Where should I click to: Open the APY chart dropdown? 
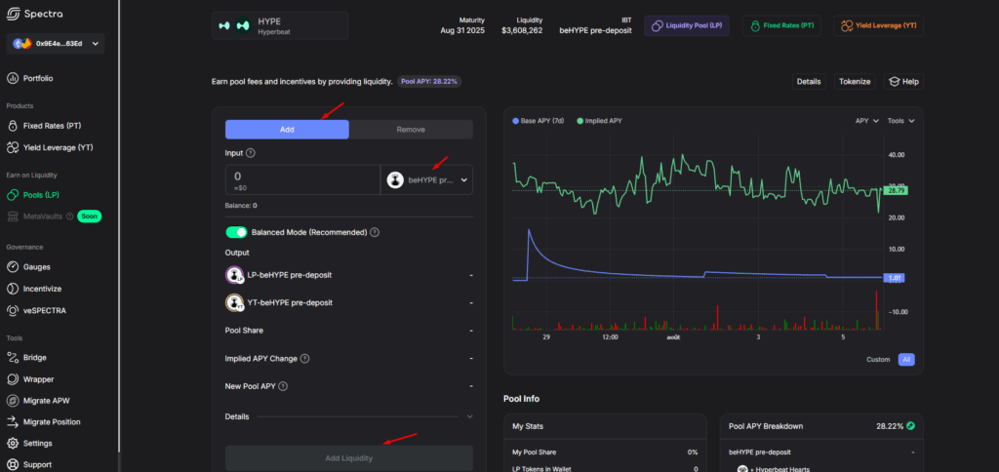click(867, 120)
